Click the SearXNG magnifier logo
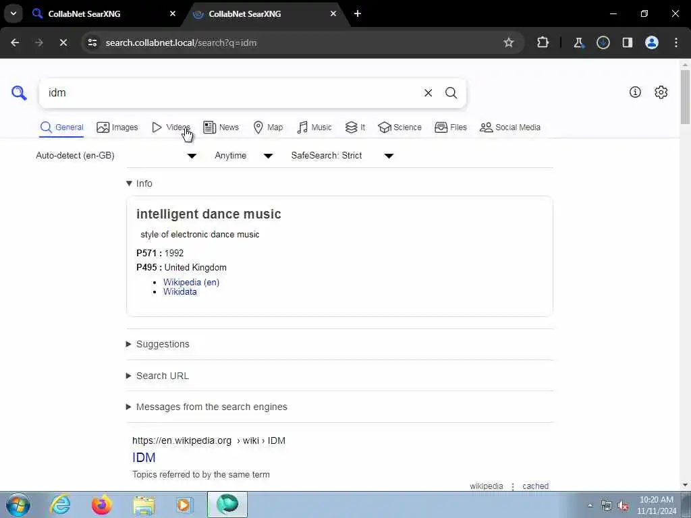This screenshot has height=518, width=691. click(19, 93)
